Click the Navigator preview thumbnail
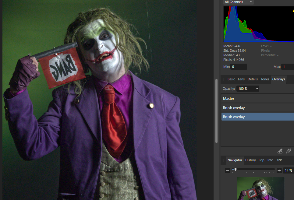Image resolution: width=294 pixels, height=200 pixels. [261, 188]
